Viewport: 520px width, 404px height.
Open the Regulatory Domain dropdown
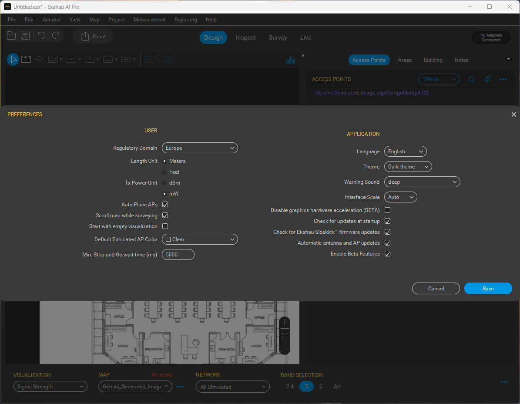200,148
